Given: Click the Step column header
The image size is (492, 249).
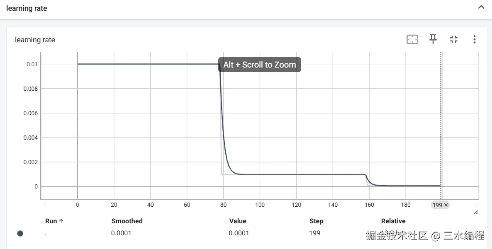Looking at the screenshot, I should (x=316, y=221).
